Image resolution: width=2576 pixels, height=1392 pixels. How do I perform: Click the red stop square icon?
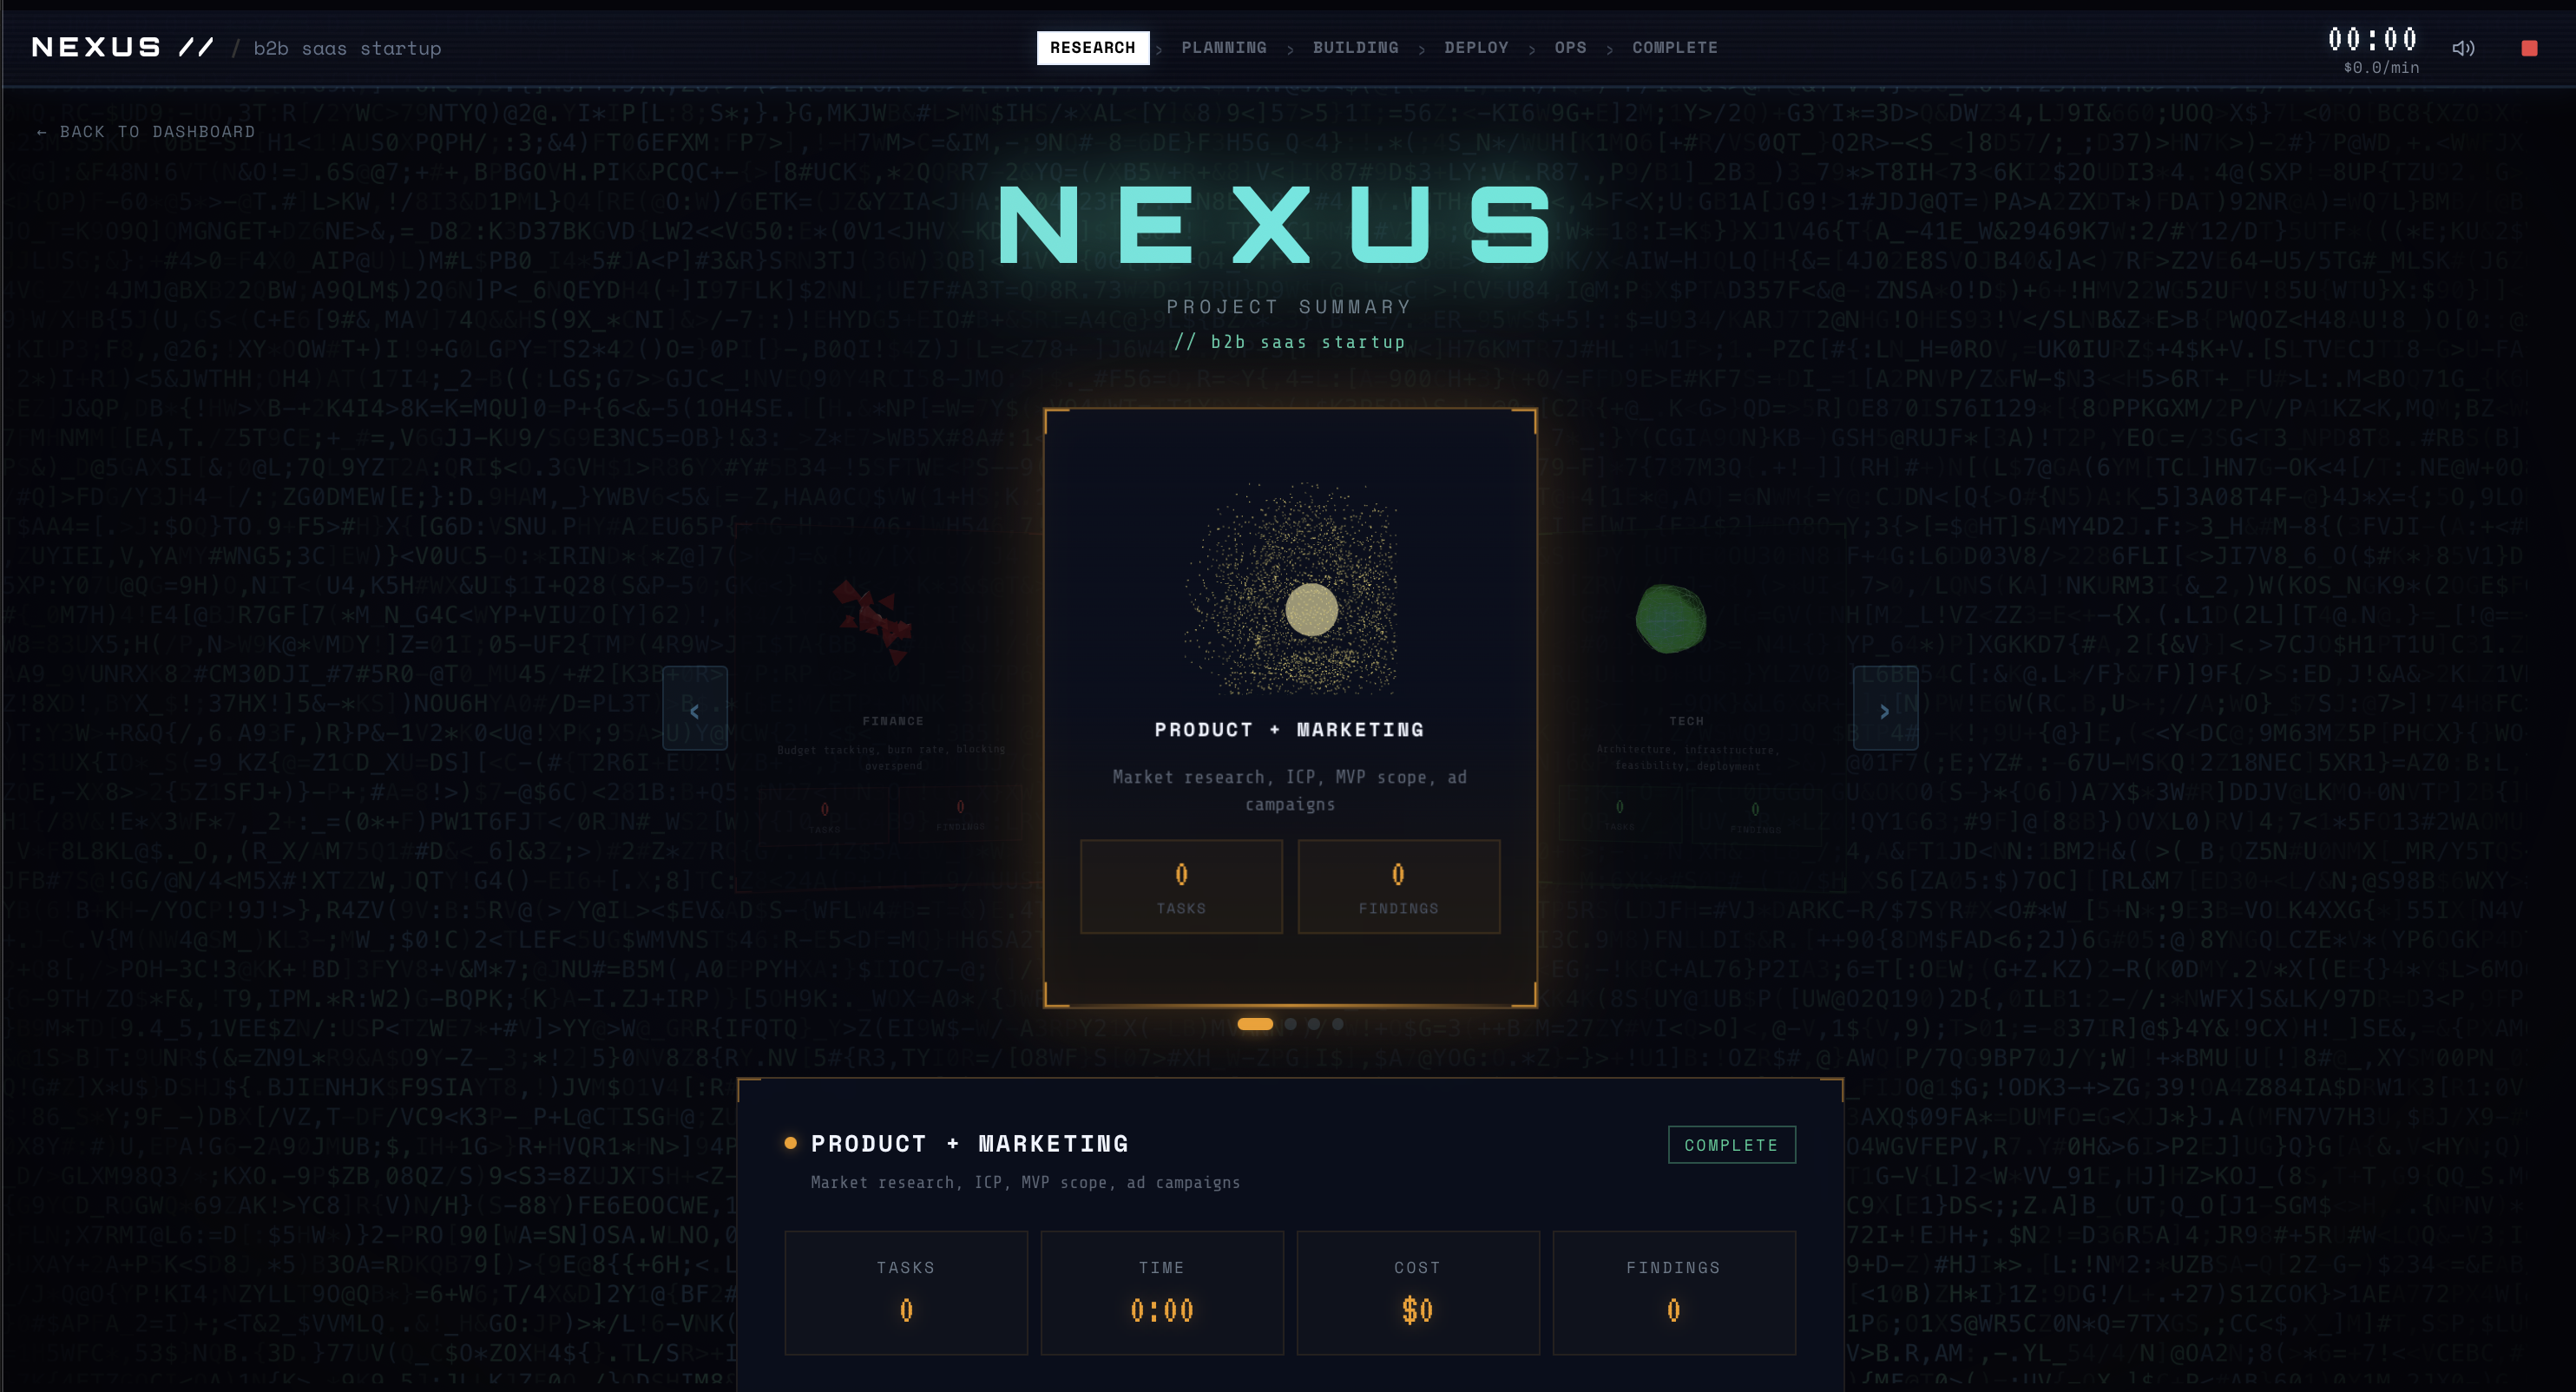[2529, 48]
